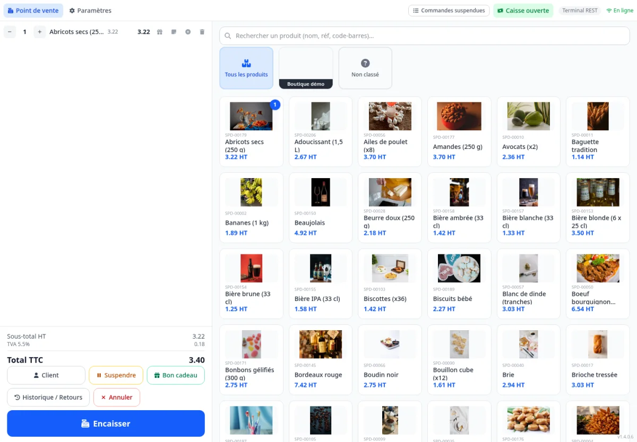Open Commandes suspendues list
This screenshot has height=442, width=637.
pyautogui.click(x=449, y=11)
